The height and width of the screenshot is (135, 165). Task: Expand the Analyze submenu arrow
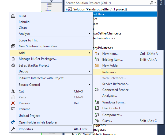tap(89, 34)
